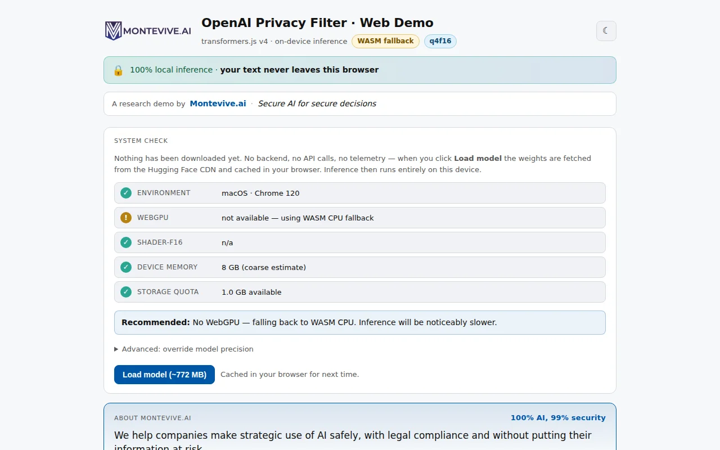This screenshot has height=450, width=720.
Task: Click the WEBGPU label
Action: [x=153, y=218]
